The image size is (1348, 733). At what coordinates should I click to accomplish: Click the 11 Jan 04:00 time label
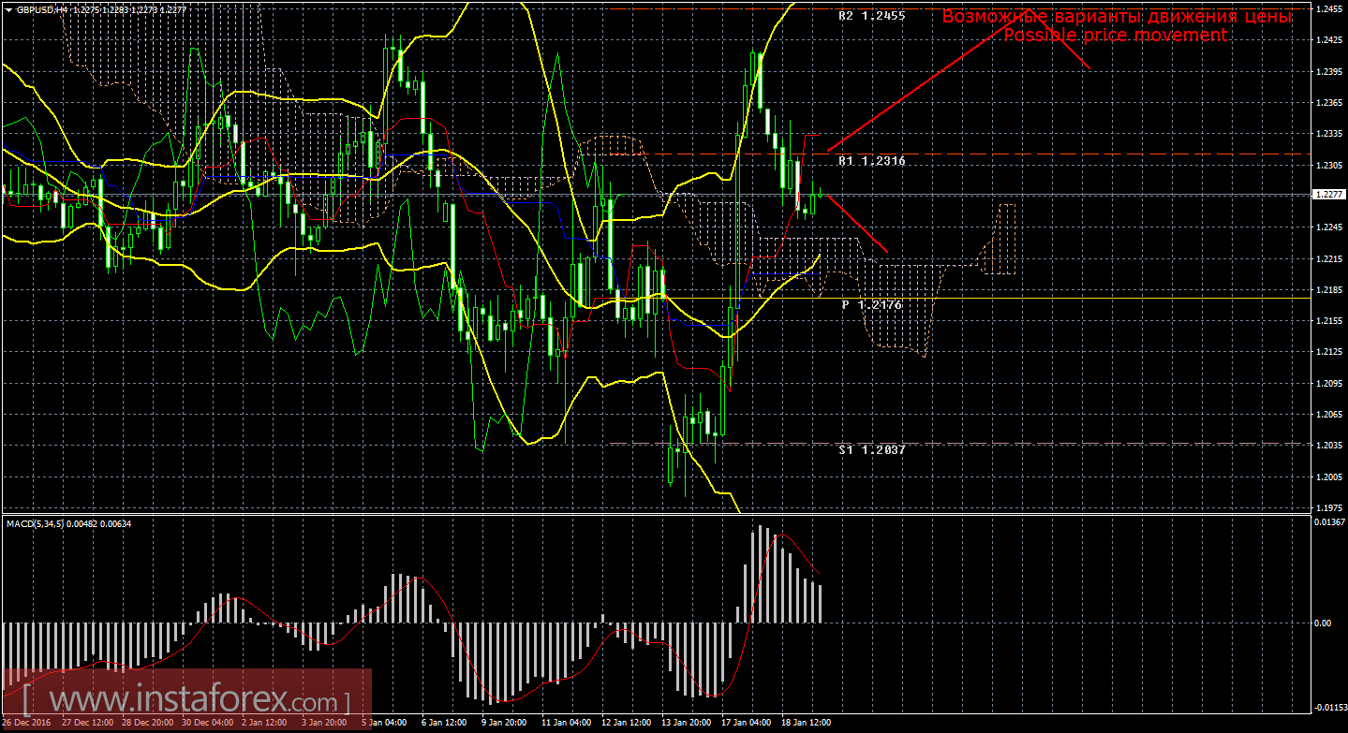click(x=567, y=724)
